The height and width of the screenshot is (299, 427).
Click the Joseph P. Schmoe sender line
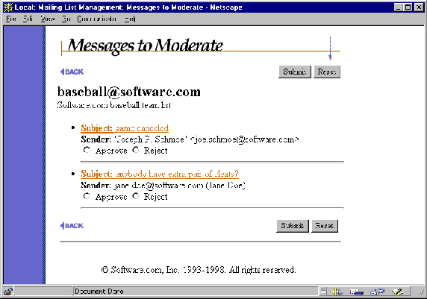(190, 139)
